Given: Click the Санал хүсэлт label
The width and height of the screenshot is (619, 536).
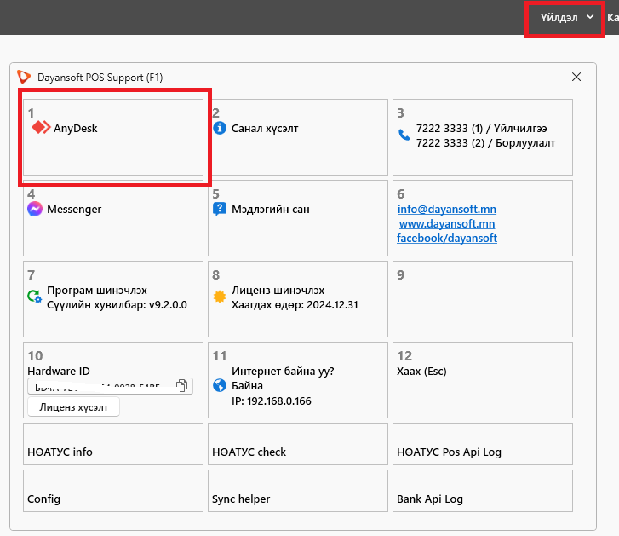Looking at the screenshot, I should point(265,129).
